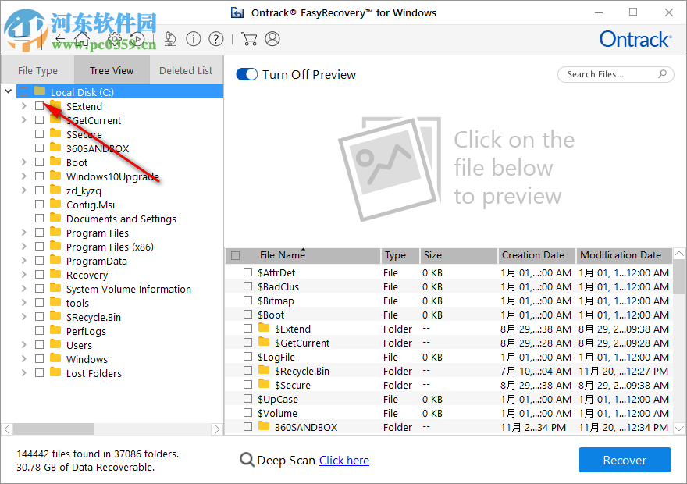Screen dimensions: 687x484
Task: Click the information (i) icon
Action: [x=194, y=39]
